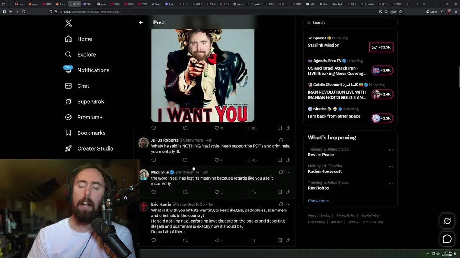Bookmark Eric Harris' reply

(x=280, y=240)
